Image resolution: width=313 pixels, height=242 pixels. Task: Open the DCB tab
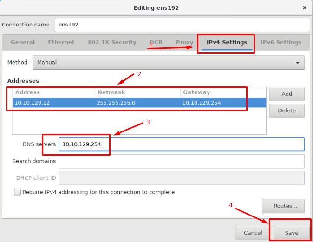point(156,42)
